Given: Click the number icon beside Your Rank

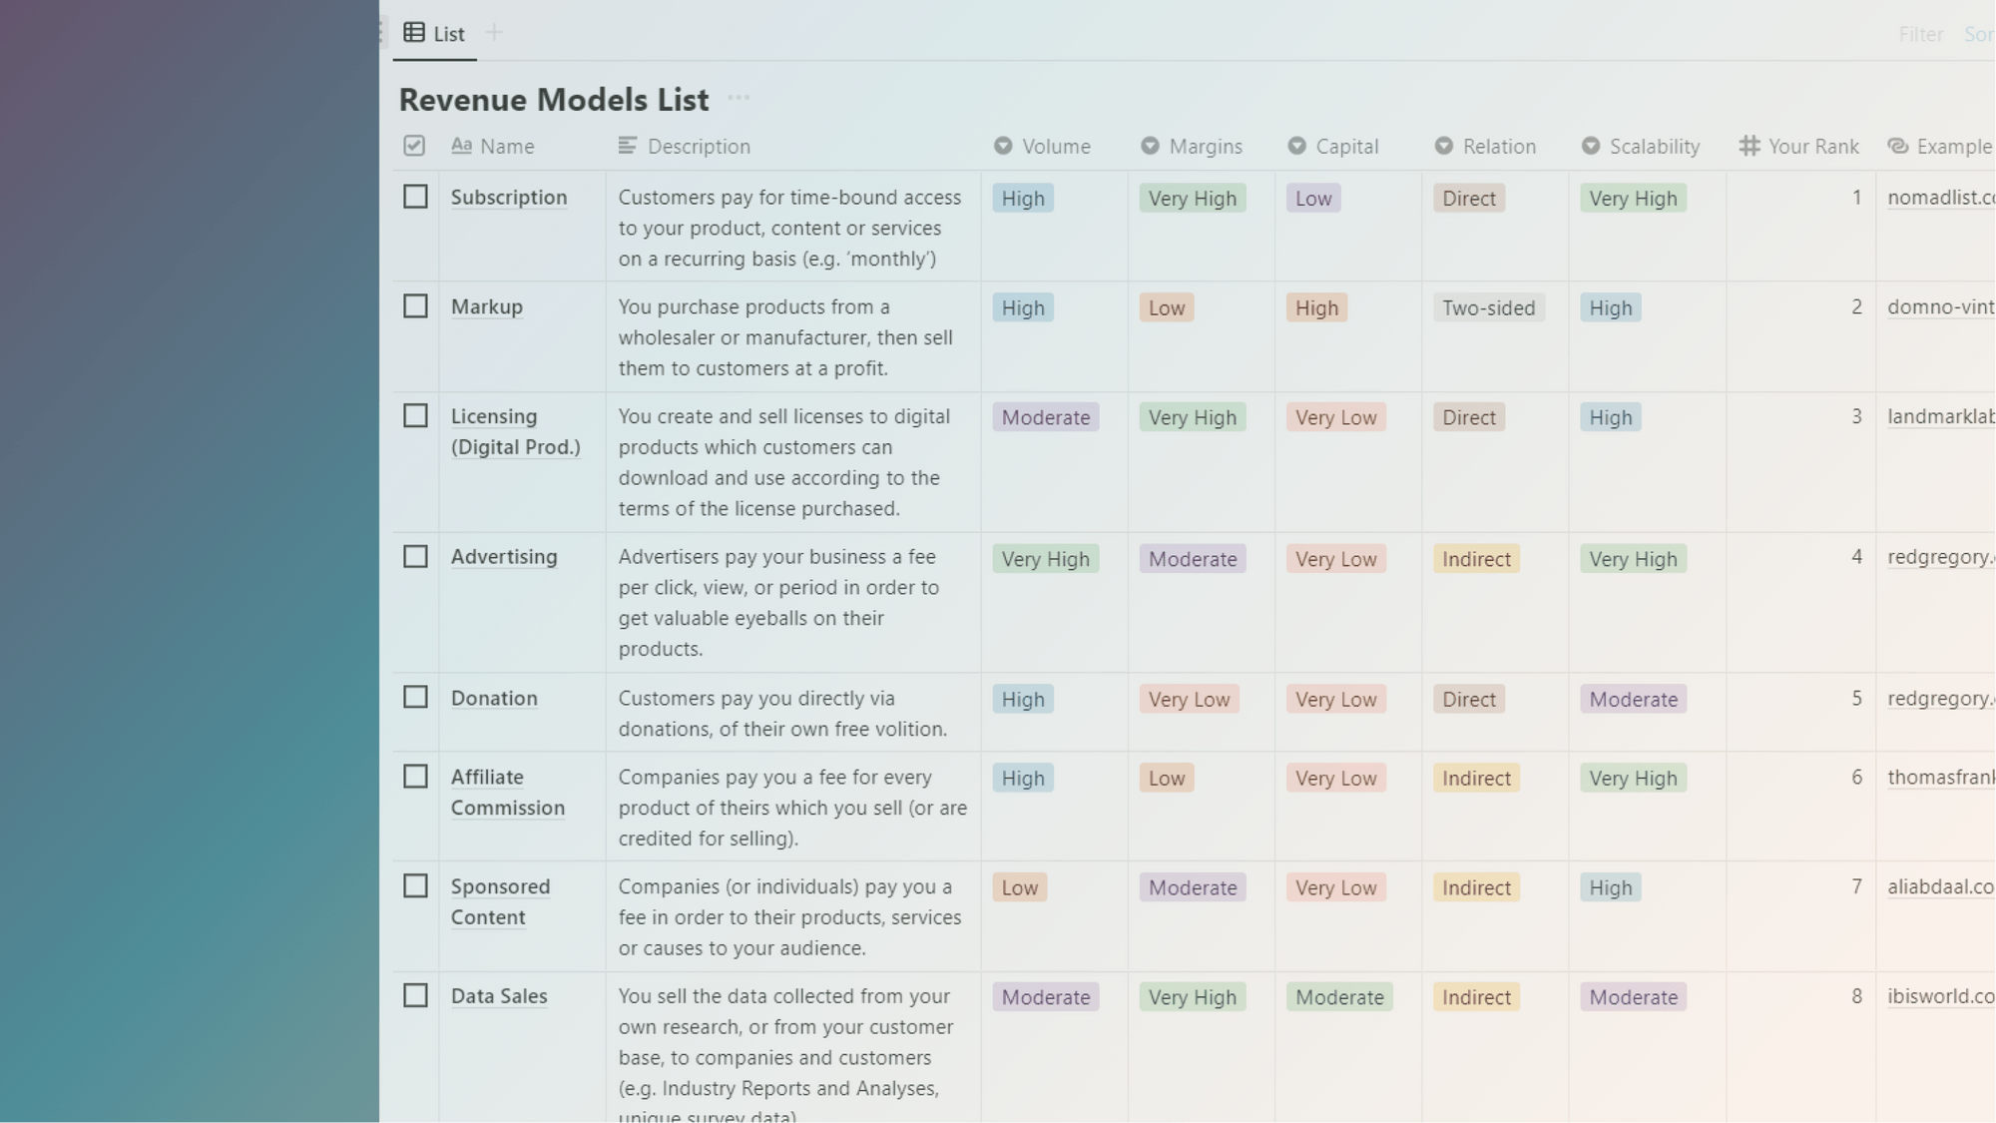Looking at the screenshot, I should (x=1747, y=146).
